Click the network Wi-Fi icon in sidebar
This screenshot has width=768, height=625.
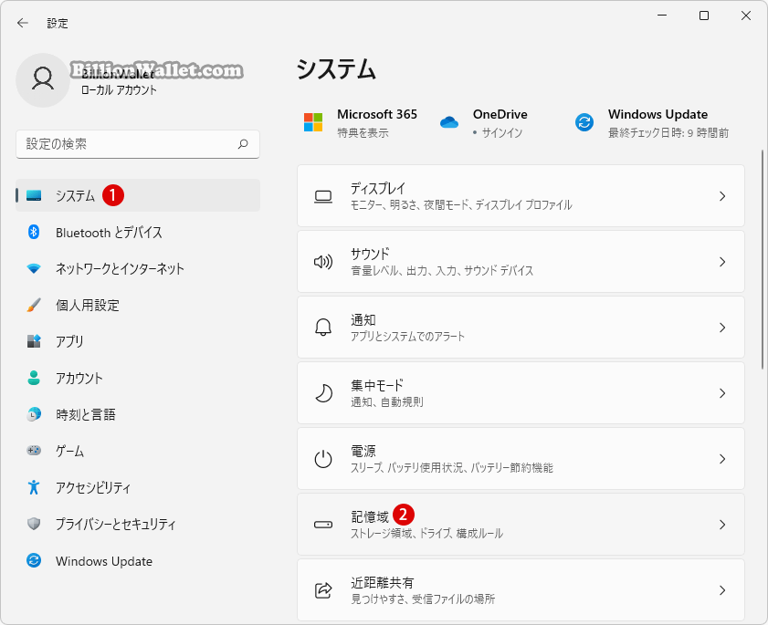(34, 268)
